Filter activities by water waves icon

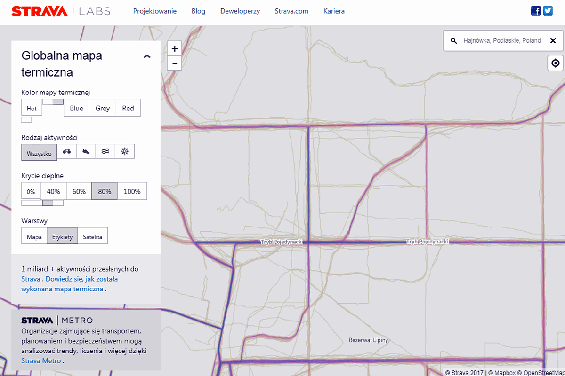(x=105, y=151)
